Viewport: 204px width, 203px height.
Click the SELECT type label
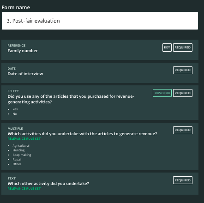13,91
